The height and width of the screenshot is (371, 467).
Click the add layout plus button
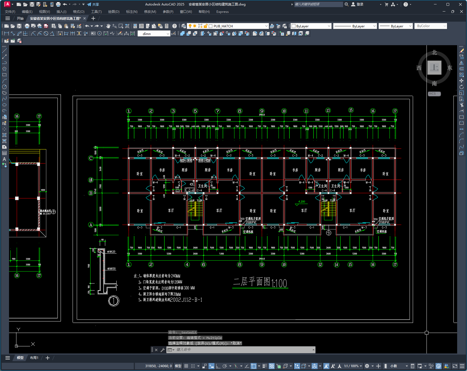coord(48,358)
